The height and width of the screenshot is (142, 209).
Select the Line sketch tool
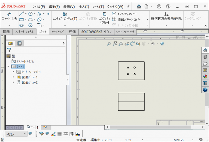pyautogui.click(x=21, y=14)
